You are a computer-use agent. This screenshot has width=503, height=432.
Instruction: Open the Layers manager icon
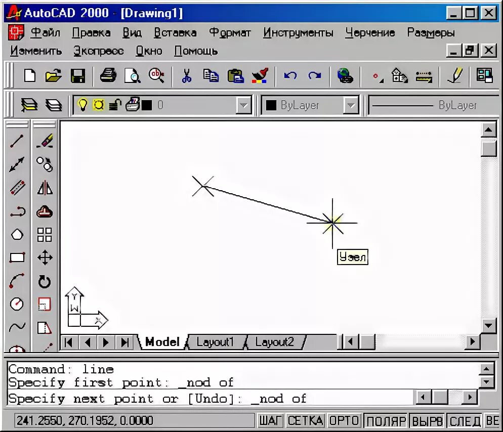click(x=54, y=105)
